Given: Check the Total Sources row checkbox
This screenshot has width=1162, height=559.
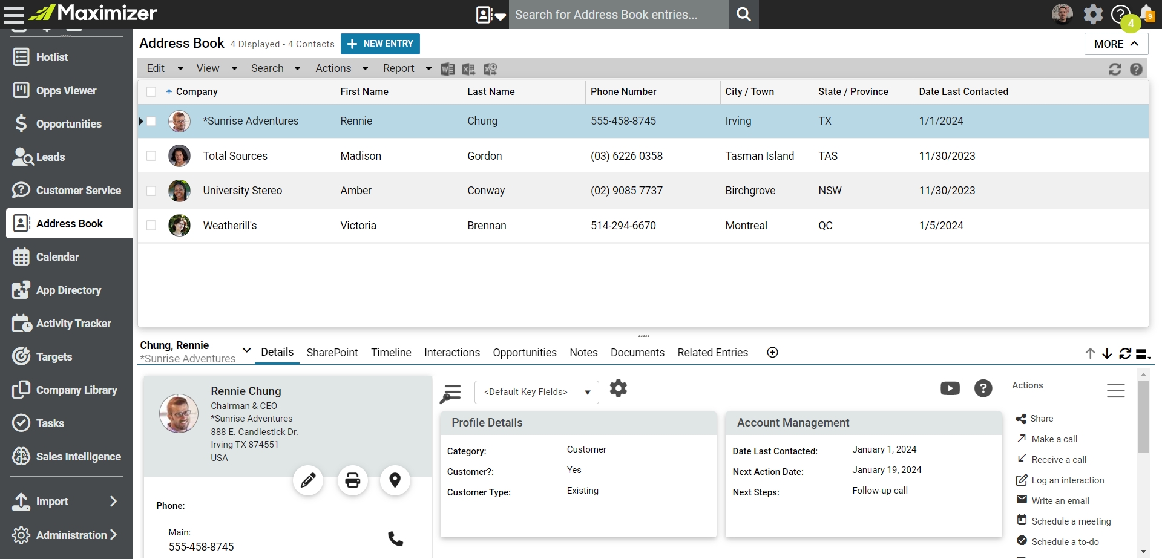Looking at the screenshot, I should click(151, 156).
